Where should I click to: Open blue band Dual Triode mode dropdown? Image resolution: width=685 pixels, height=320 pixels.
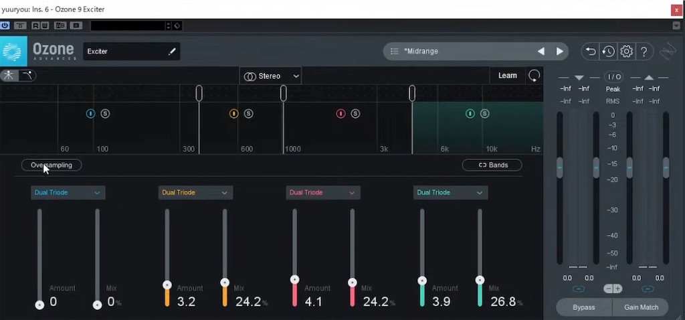tap(68, 193)
